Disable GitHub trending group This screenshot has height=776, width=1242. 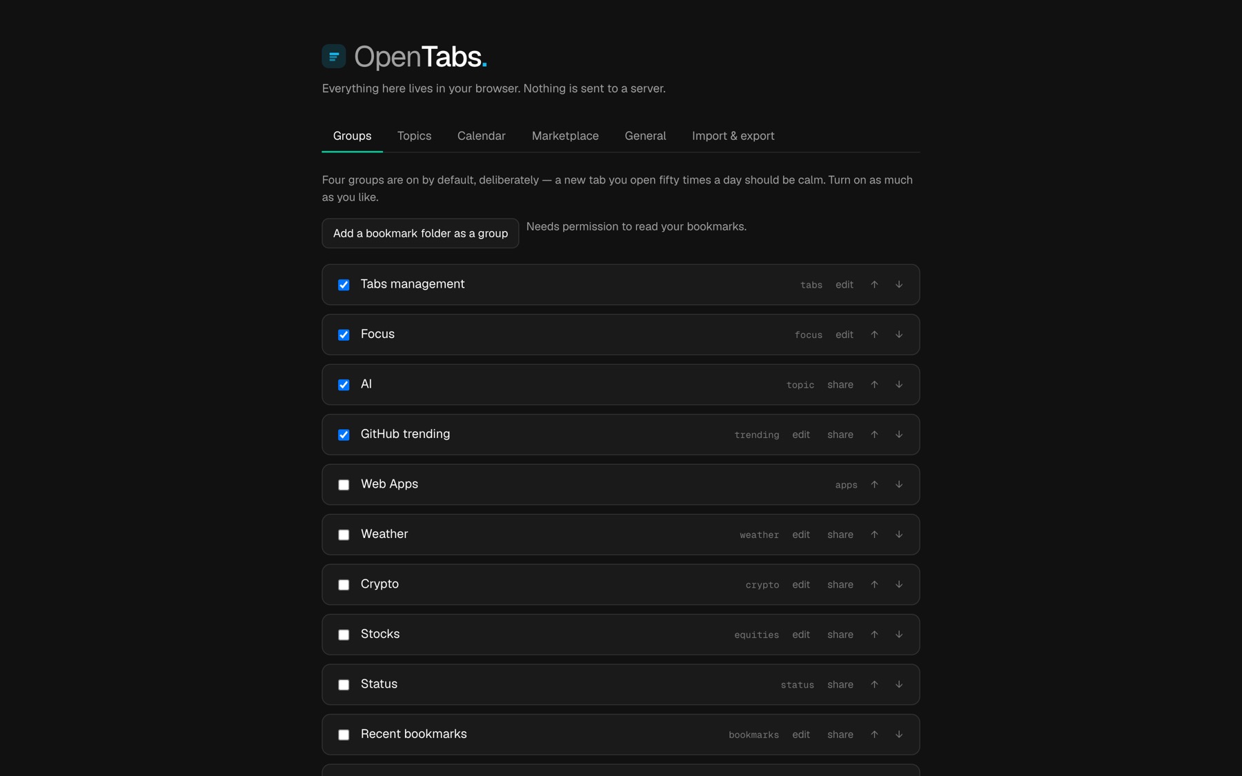(x=344, y=435)
